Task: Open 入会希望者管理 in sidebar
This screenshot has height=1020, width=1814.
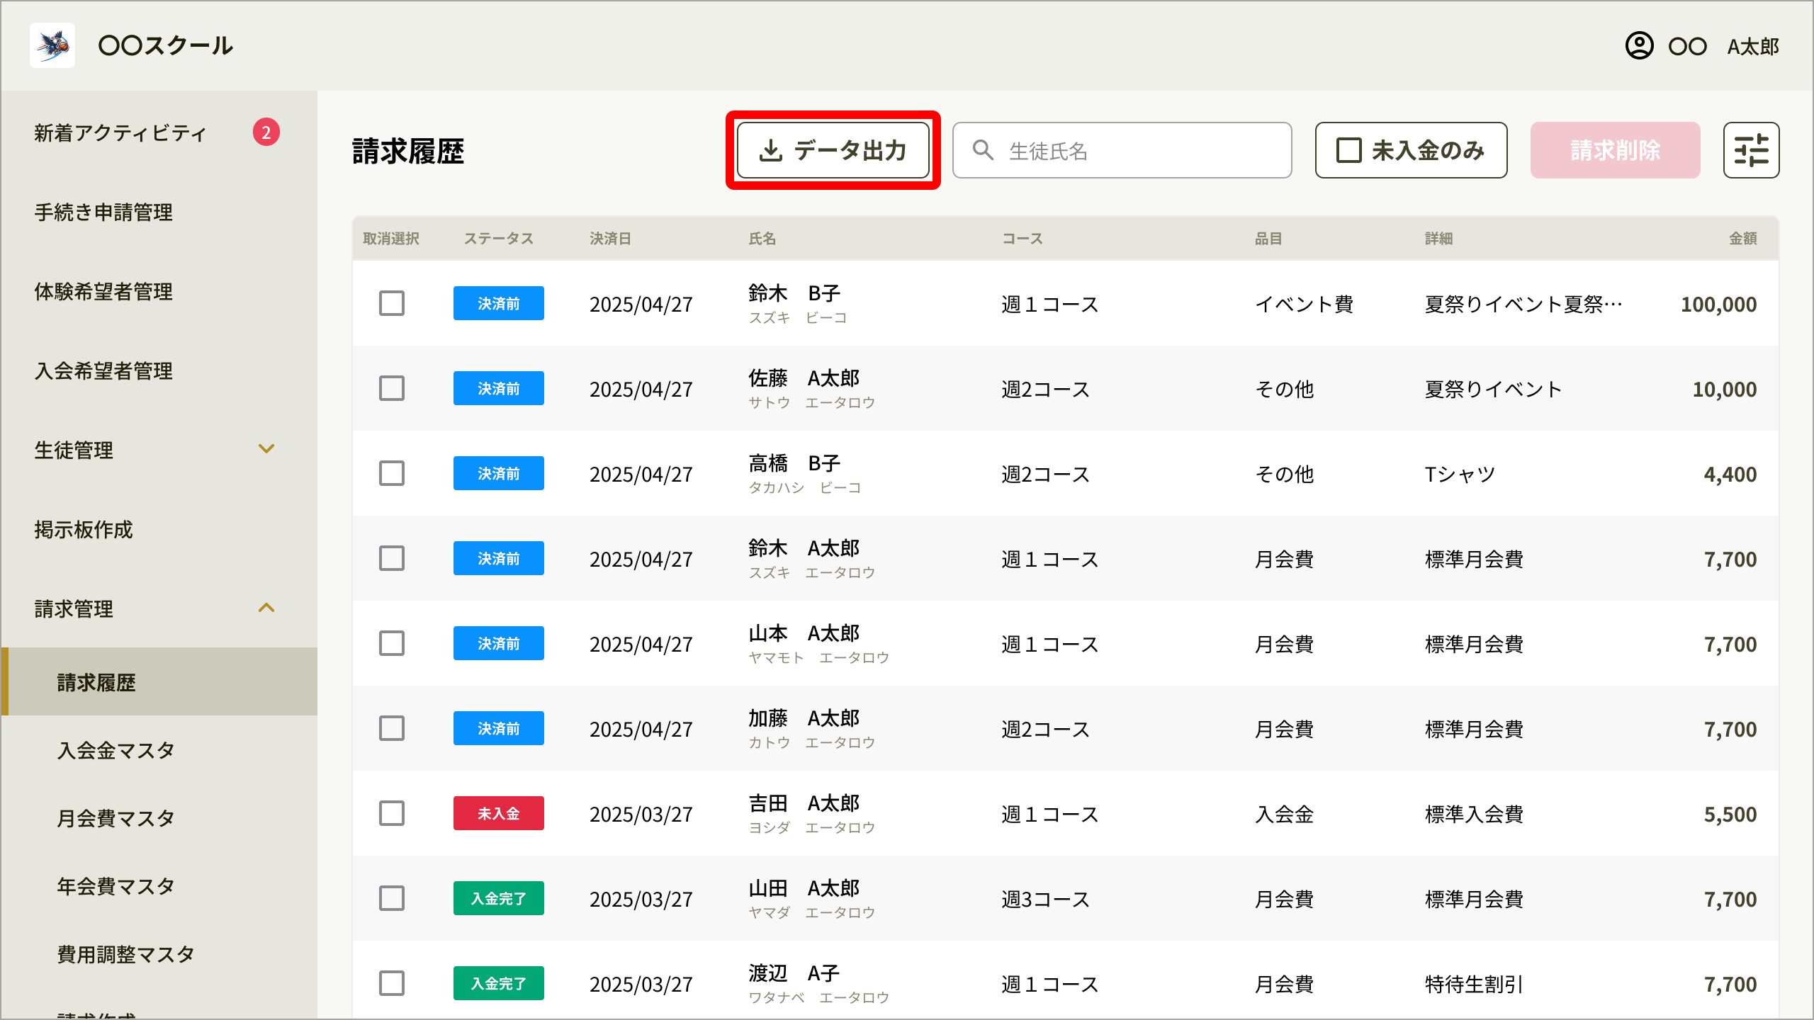Action: (x=103, y=371)
